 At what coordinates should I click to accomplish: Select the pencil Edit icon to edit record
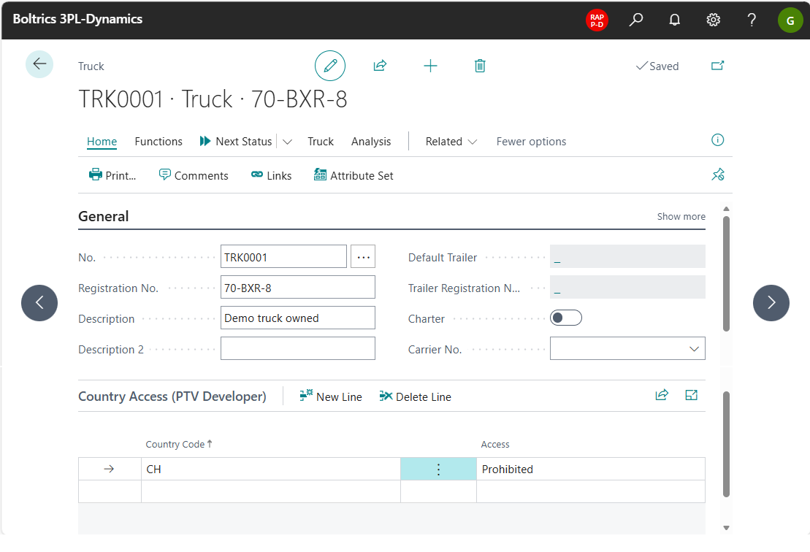click(330, 65)
